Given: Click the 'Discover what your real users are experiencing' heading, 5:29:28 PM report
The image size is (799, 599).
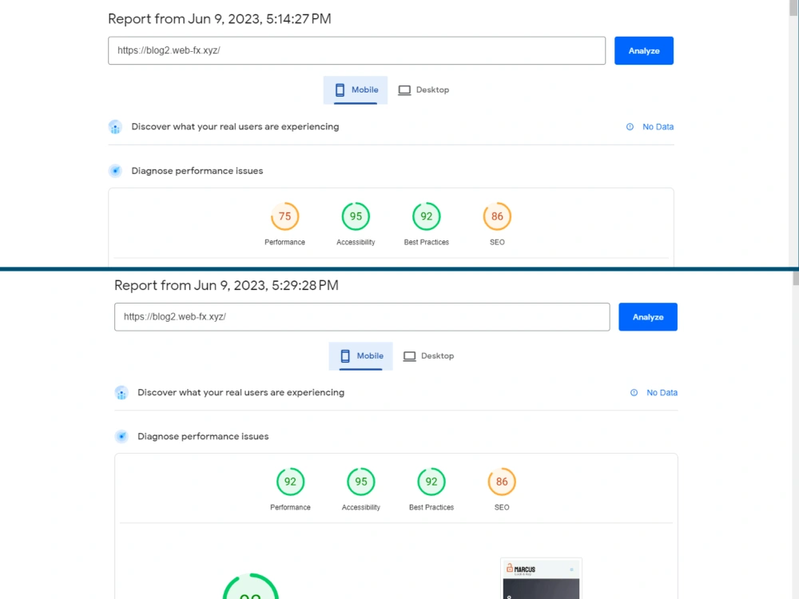Looking at the screenshot, I should click(241, 393).
